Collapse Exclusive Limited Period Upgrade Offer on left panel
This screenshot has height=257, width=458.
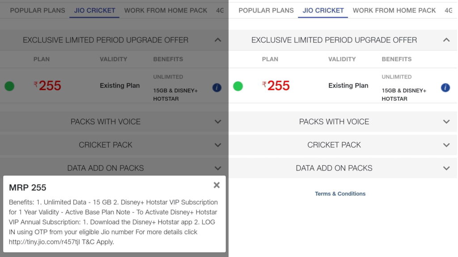point(218,40)
